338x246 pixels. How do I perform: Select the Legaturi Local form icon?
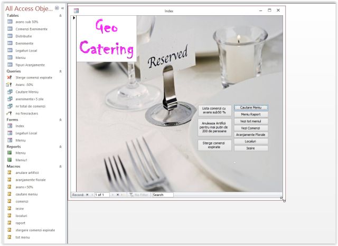pos(10,133)
